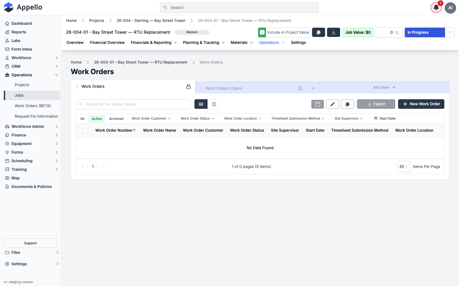Open the Materials menu tab
The image size is (459, 292).
[x=242, y=43]
